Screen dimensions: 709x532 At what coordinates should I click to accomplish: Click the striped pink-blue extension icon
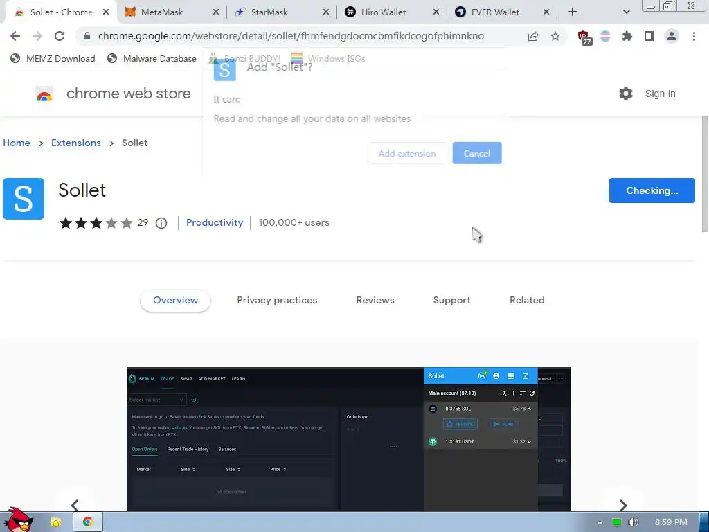click(x=605, y=36)
